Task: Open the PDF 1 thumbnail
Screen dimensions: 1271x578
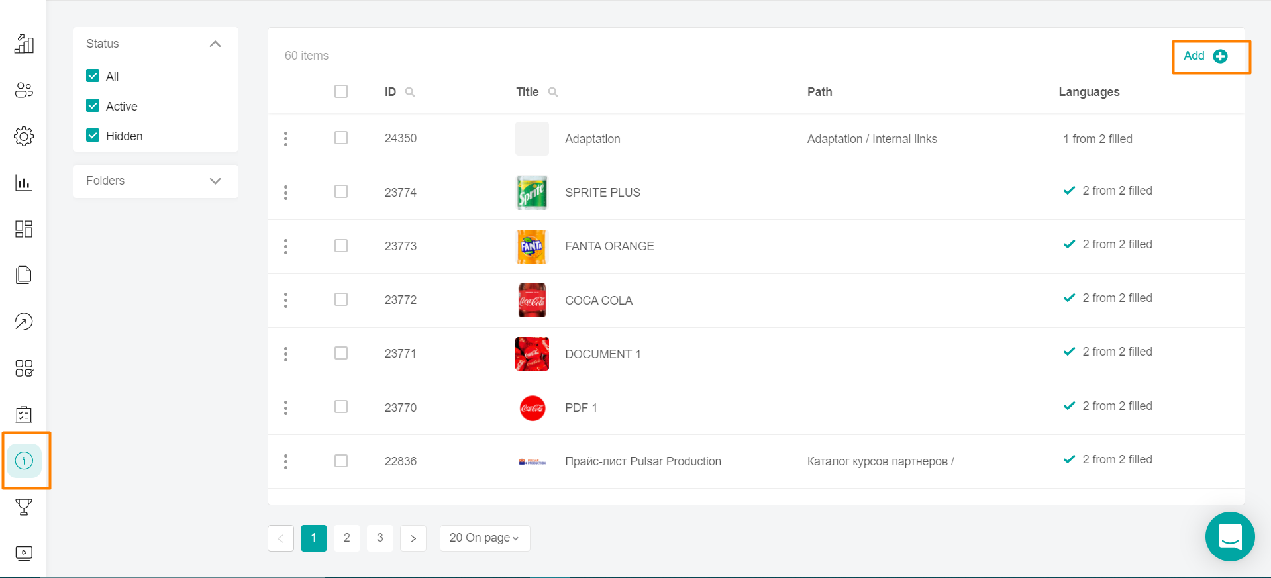Action: [532, 408]
